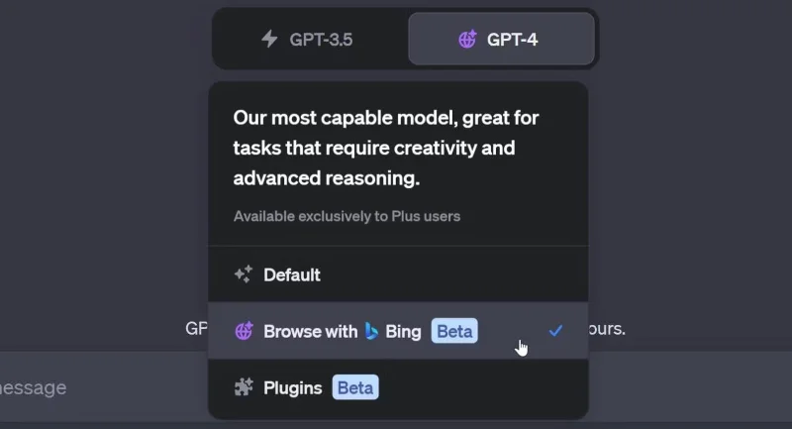Image resolution: width=792 pixels, height=429 pixels.
Task: Click the Beta badge next to Plugins
Action: pyautogui.click(x=355, y=387)
